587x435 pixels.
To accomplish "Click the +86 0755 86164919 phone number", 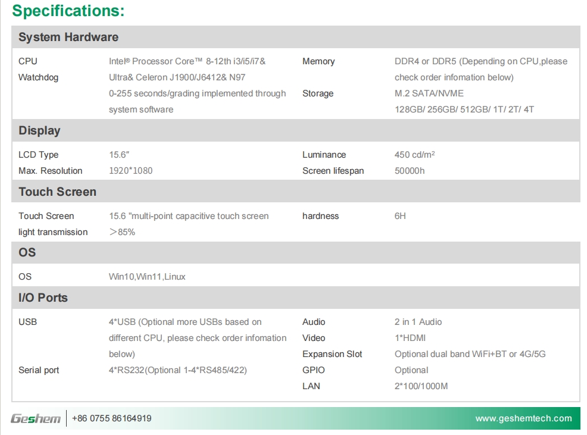I will [x=111, y=418].
